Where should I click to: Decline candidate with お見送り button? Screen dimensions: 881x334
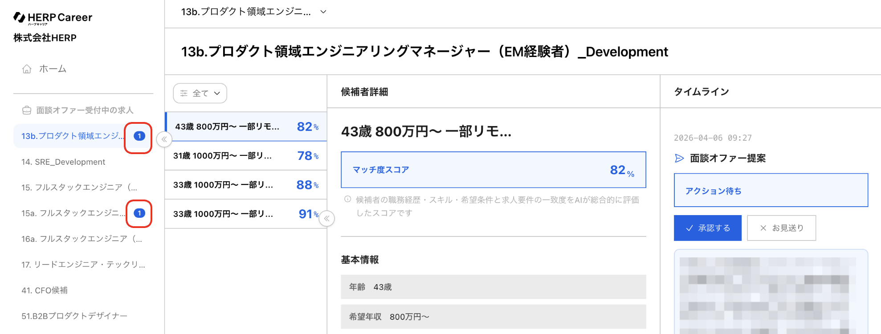(782, 228)
